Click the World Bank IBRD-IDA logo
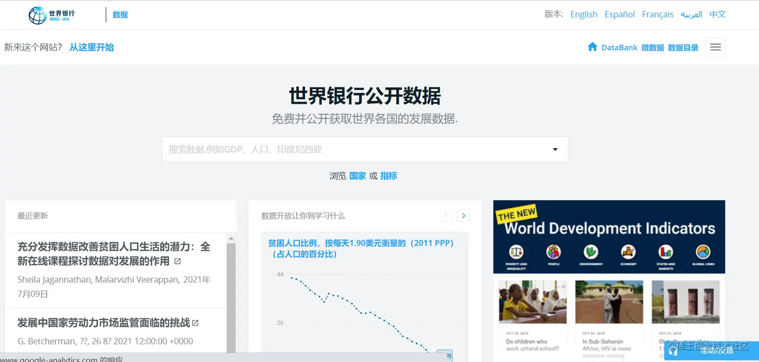Image resolution: width=759 pixels, height=362 pixels. (x=50, y=15)
